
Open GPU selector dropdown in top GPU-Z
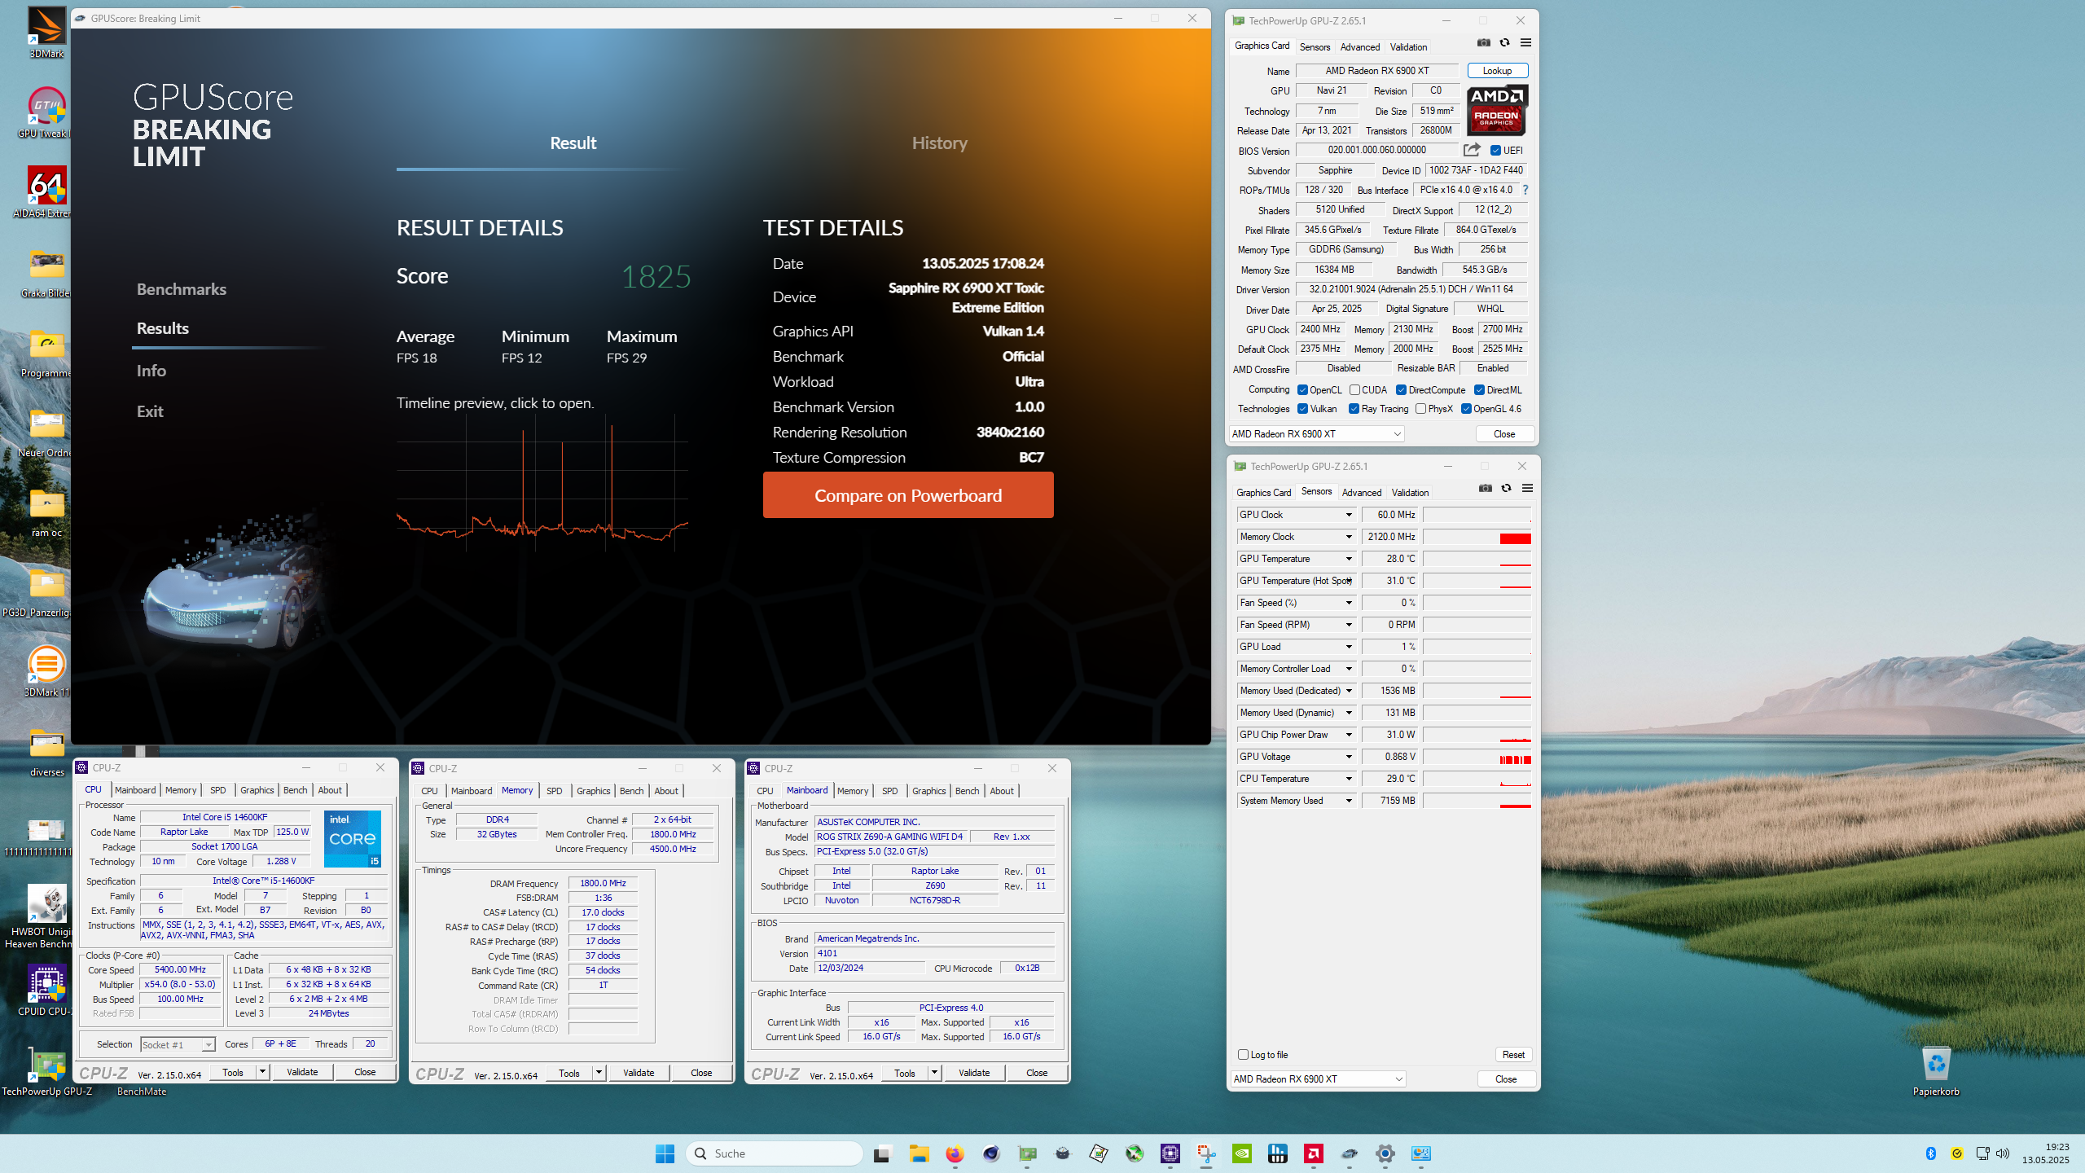pyautogui.click(x=1316, y=434)
